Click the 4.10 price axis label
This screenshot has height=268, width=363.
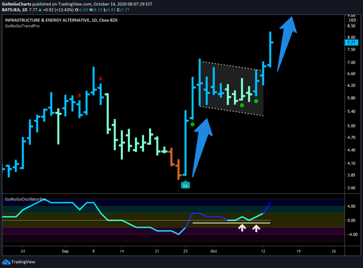[351, 163]
